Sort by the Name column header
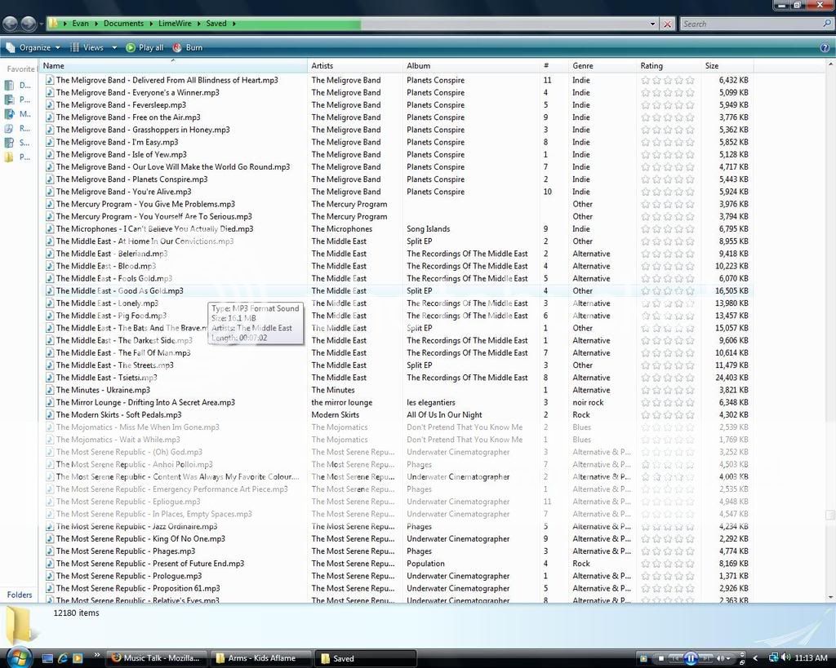The width and height of the screenshot is (836, 668). tap(173, 65)
